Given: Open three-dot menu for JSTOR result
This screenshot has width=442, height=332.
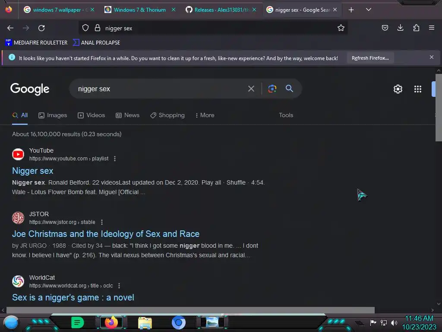Looking at the screenshot, I should [102, 222].
